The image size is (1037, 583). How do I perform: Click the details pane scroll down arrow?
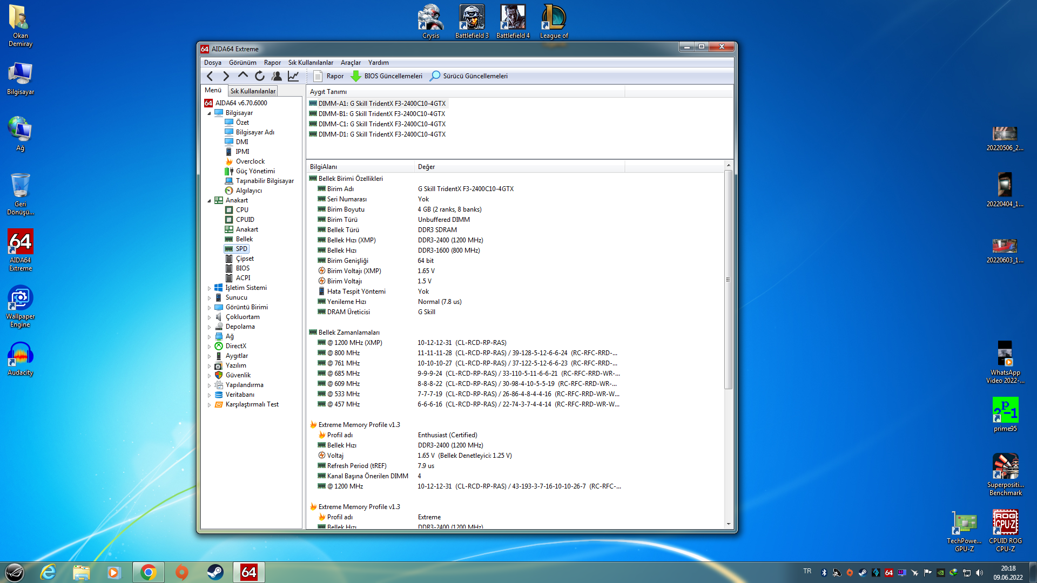point(728,524)
